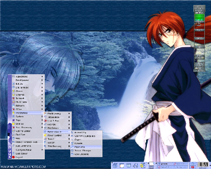211x169 pixels.
Task: Click the gkrellm clock showing 20:59
Action: [x=199, y=13]
